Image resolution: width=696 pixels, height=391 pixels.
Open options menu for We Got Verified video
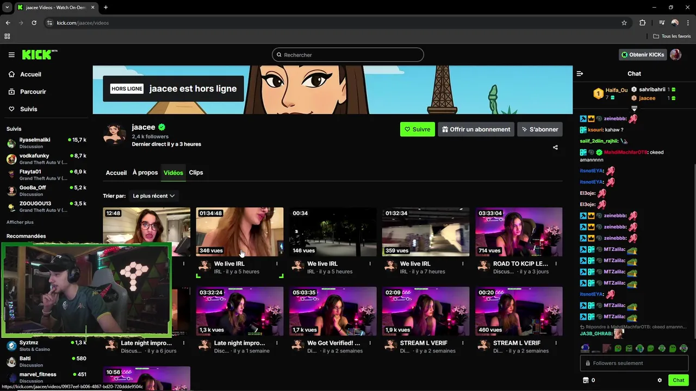(x=370, y=343)
